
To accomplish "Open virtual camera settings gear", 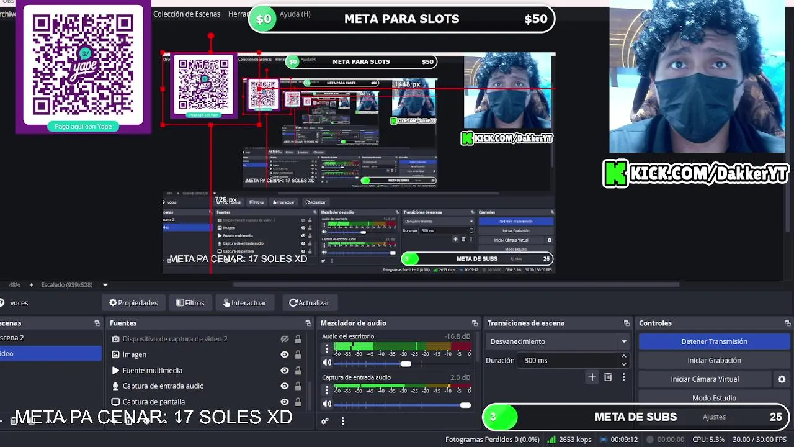I will click(x=782, y=379).
